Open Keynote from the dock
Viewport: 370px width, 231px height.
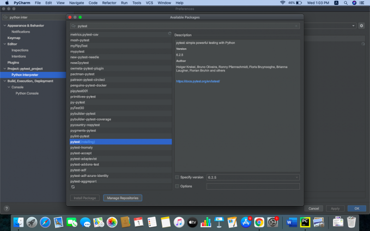219,222
